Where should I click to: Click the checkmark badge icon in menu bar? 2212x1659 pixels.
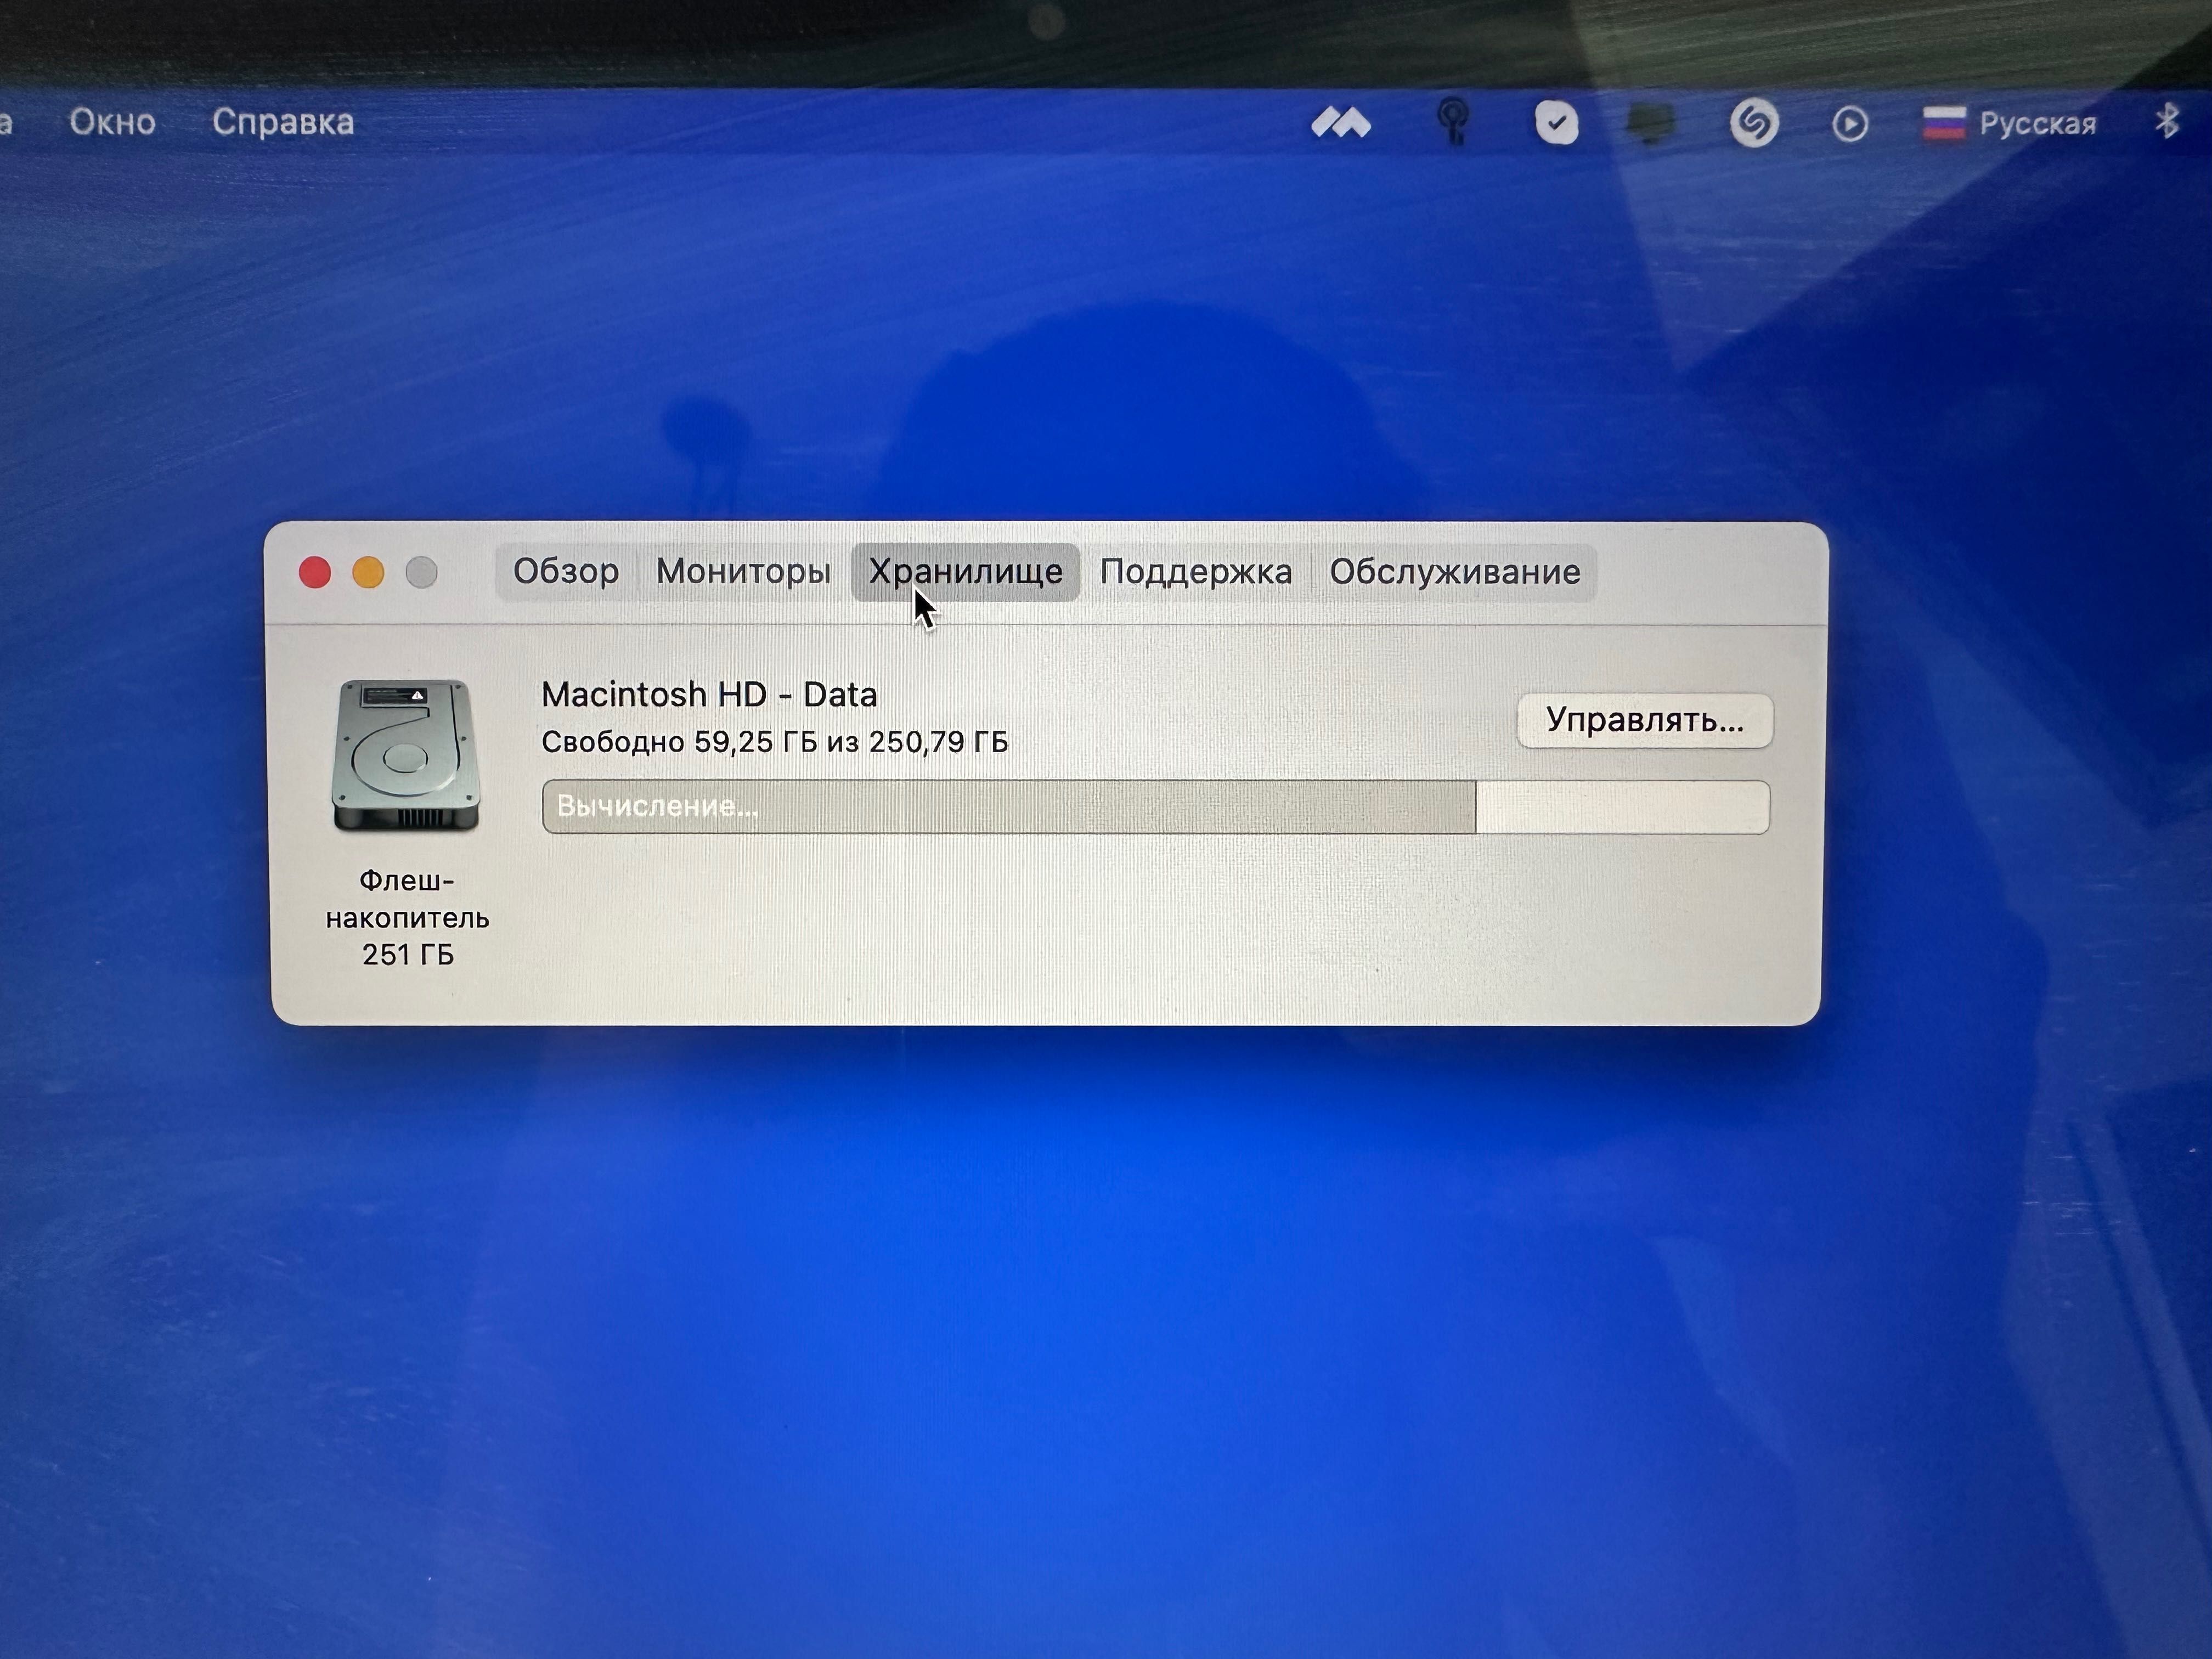click(x=1556, y=123)
